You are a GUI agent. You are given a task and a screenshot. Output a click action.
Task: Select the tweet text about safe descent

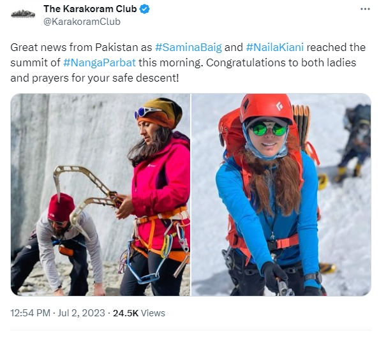pyautogui.click(x=188, y=62)
